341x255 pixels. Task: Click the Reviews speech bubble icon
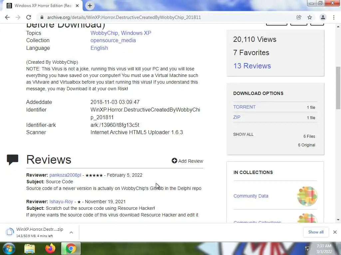(x=13, y=160)
